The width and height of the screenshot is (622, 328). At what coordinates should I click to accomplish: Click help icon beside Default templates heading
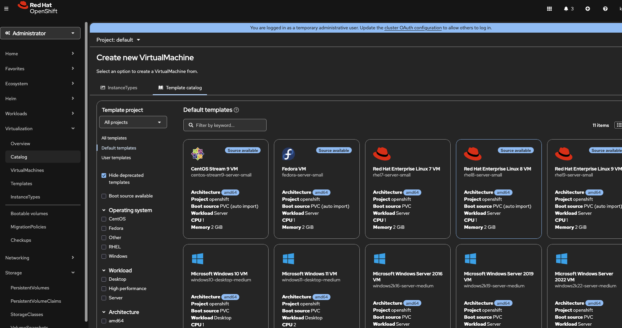(236, 110)
